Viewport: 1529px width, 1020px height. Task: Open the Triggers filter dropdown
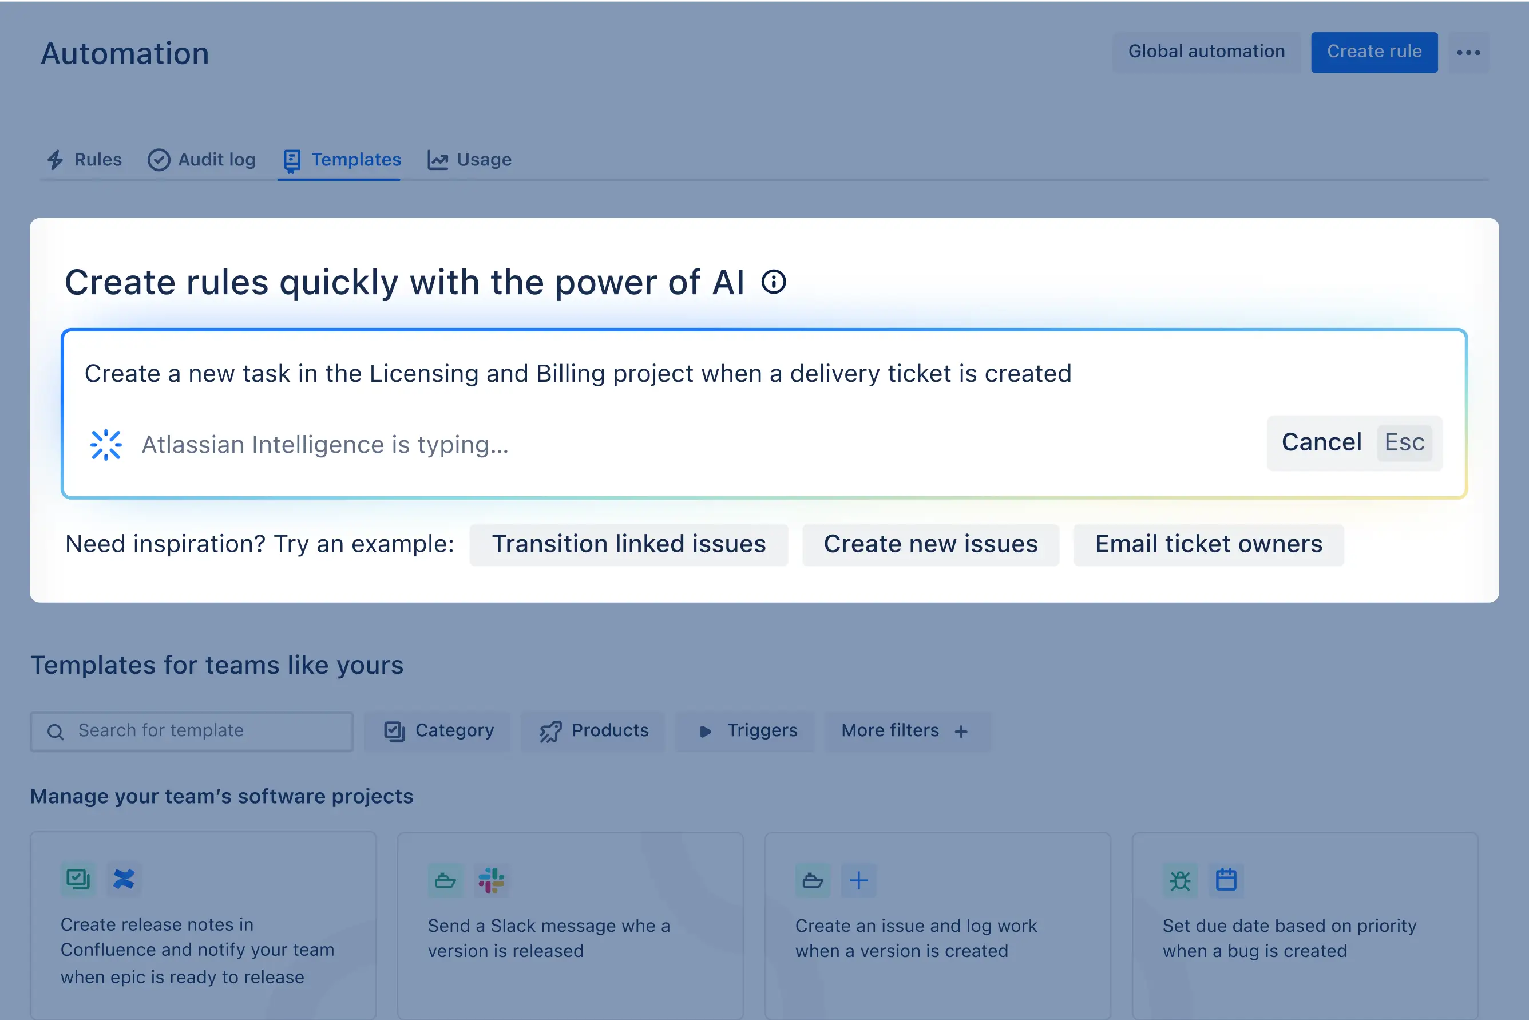pyautogui.click(x=744, y=731)
